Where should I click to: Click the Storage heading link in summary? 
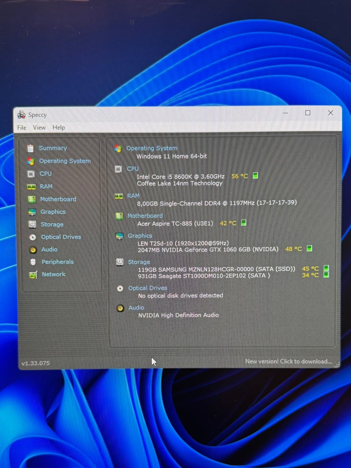139,262
